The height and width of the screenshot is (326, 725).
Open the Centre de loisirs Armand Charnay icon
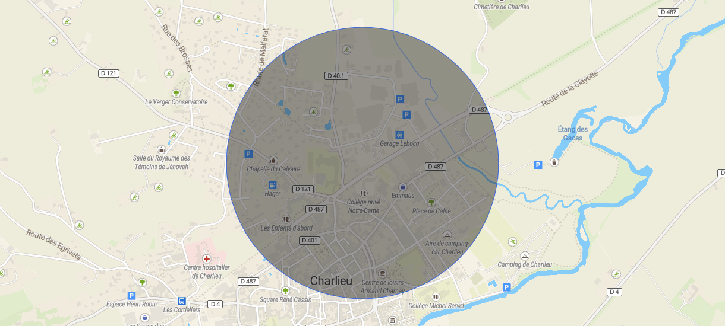click(382, 273)
